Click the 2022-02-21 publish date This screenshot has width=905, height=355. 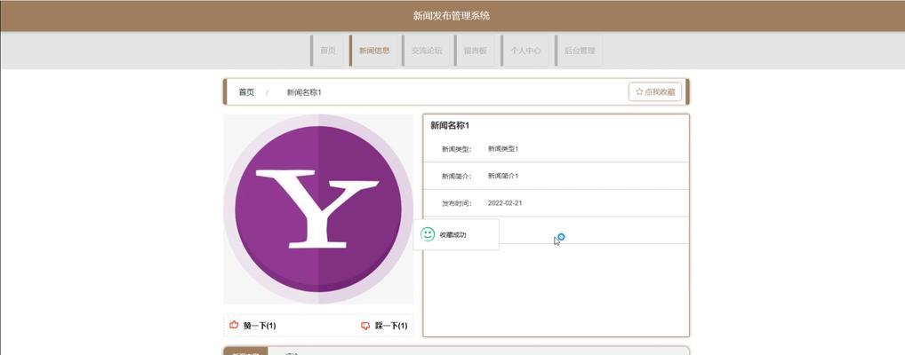(505, 203)
